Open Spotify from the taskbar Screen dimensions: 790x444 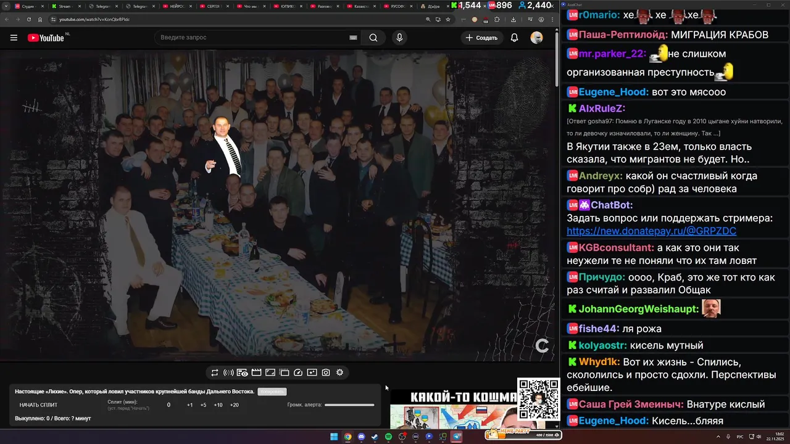coord(388,437)
